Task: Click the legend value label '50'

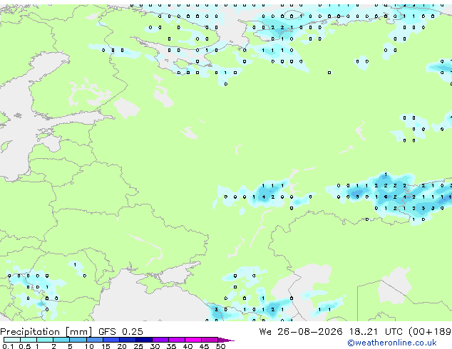Action: [x=220, y=346]
